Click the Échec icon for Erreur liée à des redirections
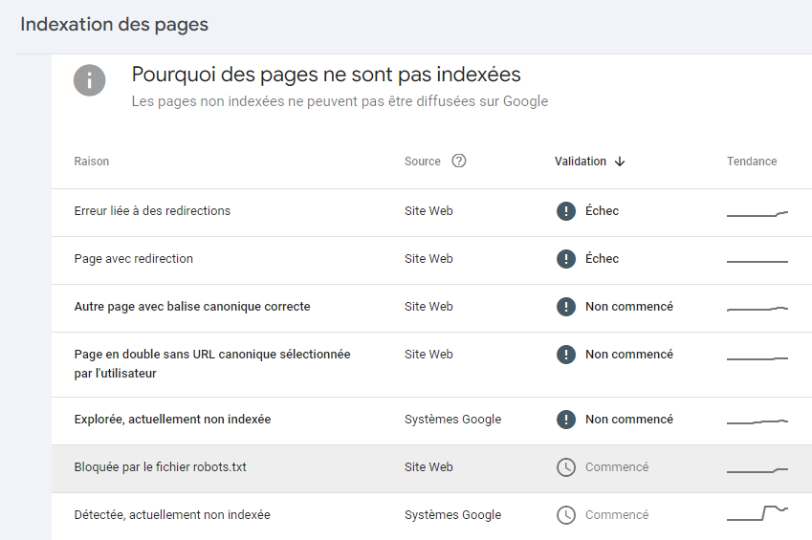The height and width of the screenshot is (540, 812). click(x=566, y=211)
